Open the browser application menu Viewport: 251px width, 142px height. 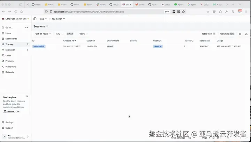246,11
